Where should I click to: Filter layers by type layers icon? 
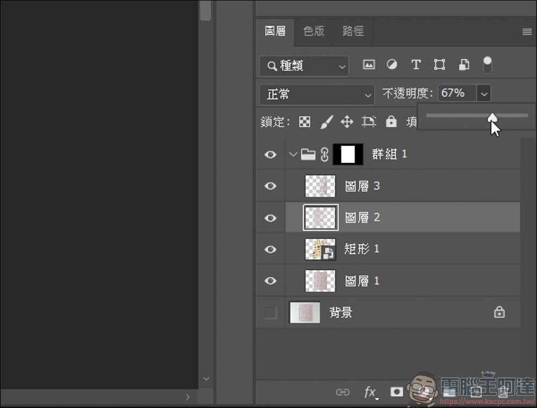(416, 65)
